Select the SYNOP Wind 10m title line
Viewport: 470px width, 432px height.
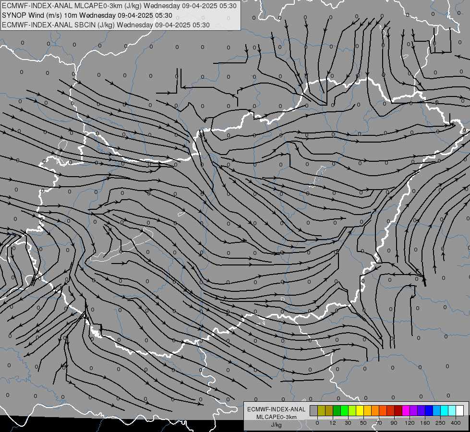[87, 15]
